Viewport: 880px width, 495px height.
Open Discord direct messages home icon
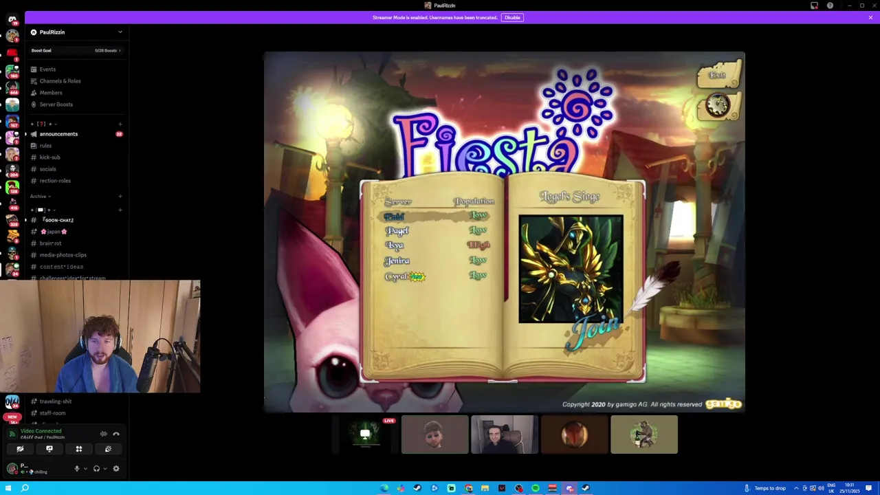12,19
